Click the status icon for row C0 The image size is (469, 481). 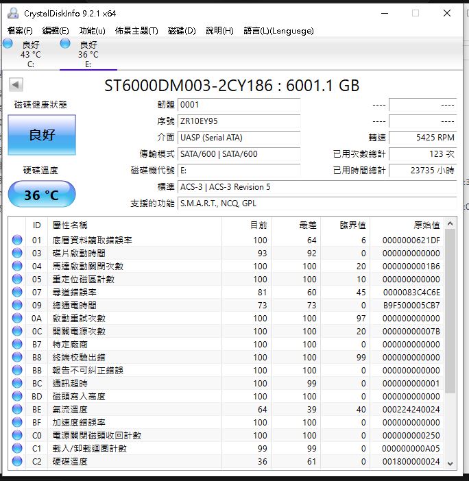pos(17,435)
